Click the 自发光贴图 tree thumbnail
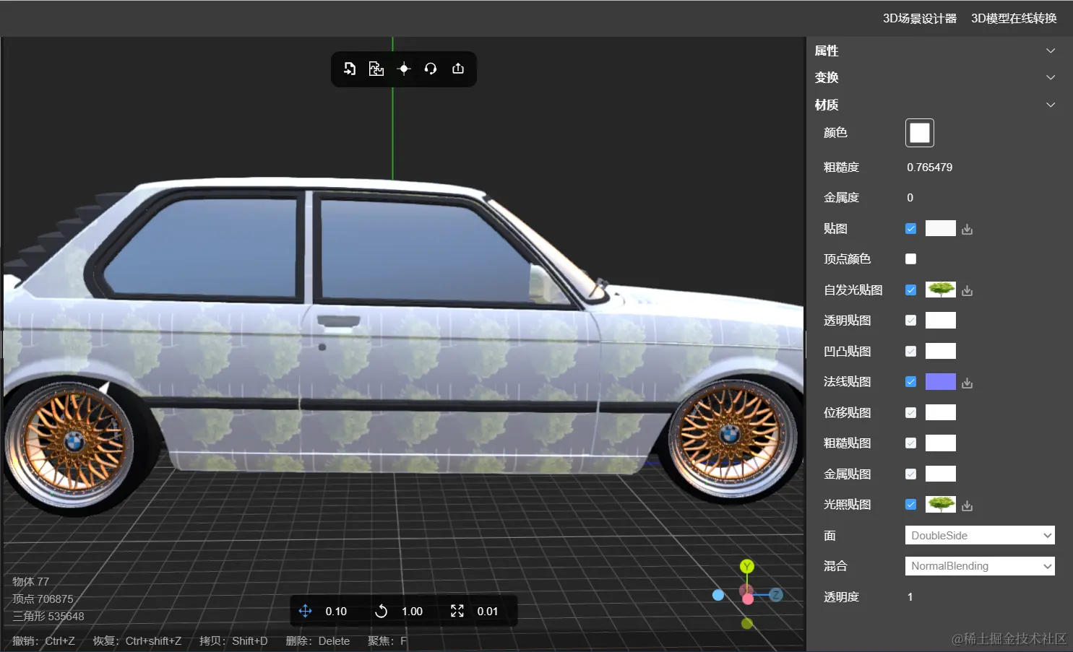 [x=941, y=290]
